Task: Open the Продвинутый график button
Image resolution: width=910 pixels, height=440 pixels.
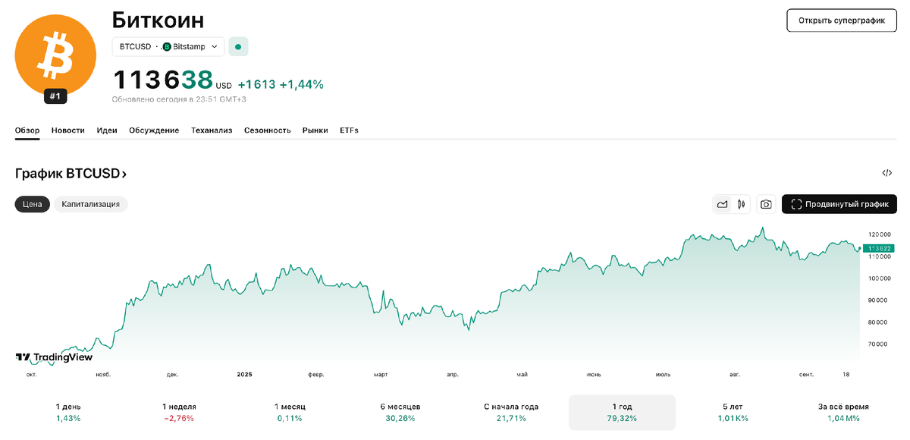Action: (x=841, y=204)
